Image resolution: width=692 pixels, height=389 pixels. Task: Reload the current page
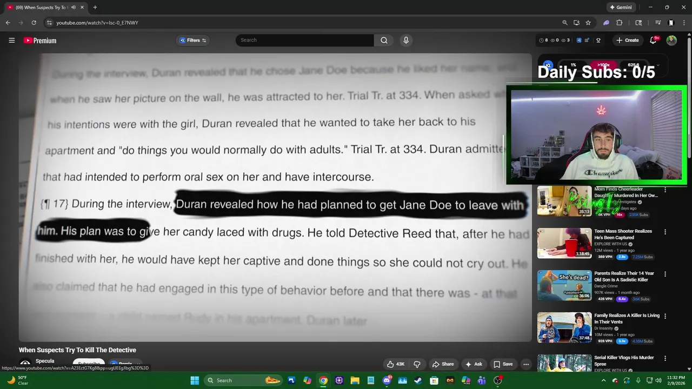click(x=34, y=23)
